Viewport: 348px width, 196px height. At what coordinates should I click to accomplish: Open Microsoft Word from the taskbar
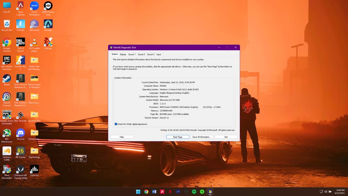coord(154,191)
